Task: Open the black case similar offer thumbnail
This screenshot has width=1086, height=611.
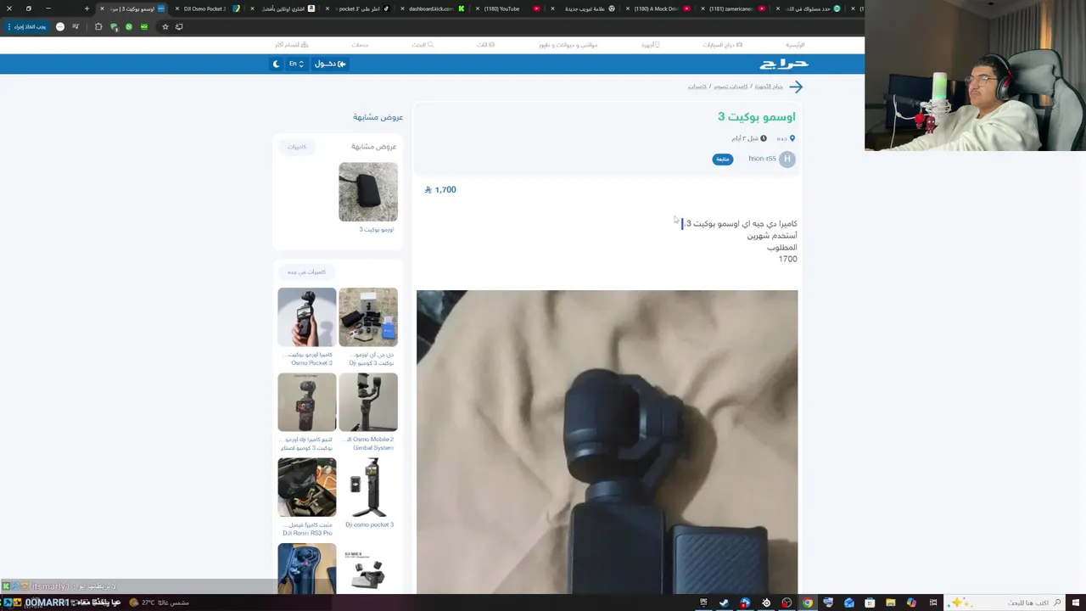Action: click(x=368, y=193)
